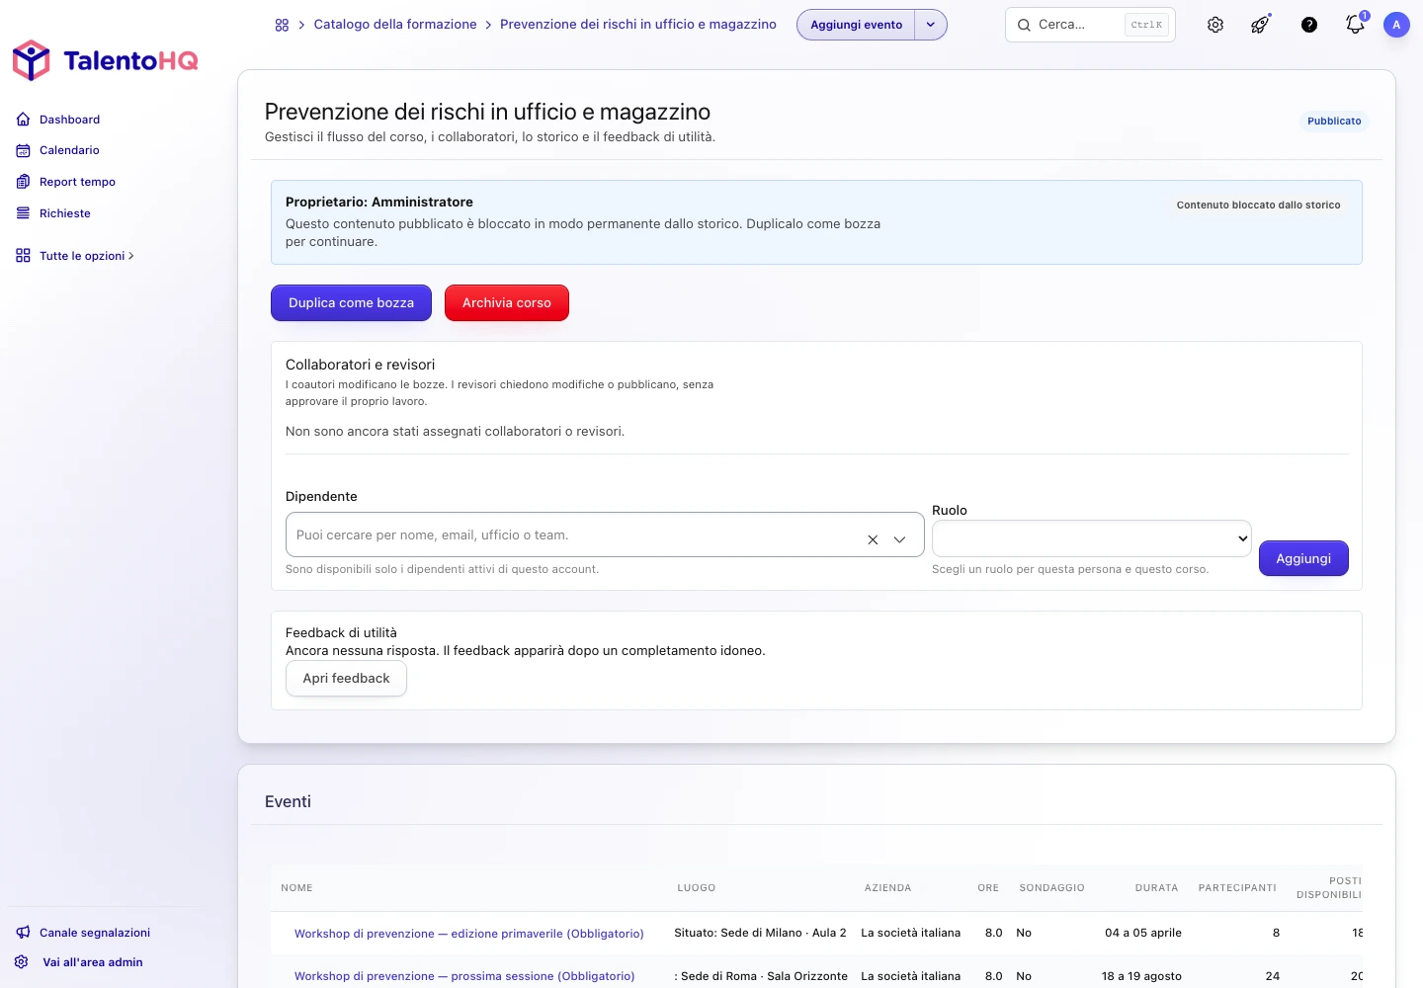Click the 04 a 05 aprile duration cell
Screen dimensions: 1423x988
click(x=1143, y=933)
